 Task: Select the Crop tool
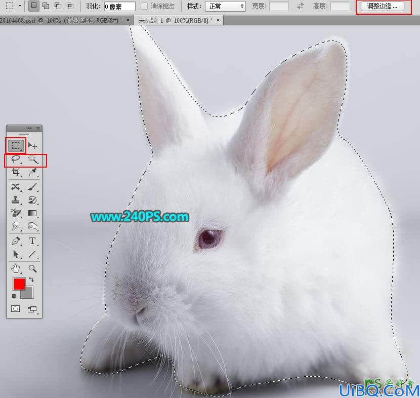(16, 172)
